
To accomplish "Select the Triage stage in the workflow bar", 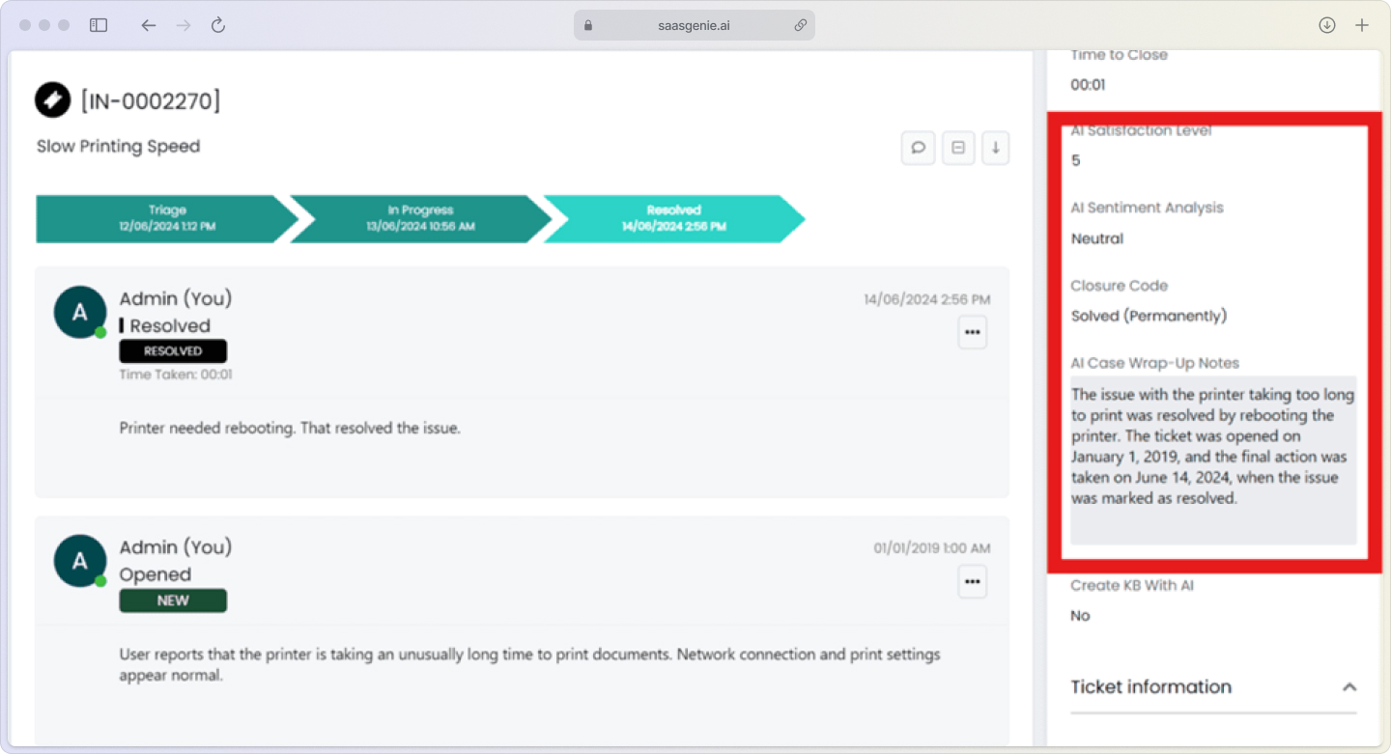I will point(166,219).
